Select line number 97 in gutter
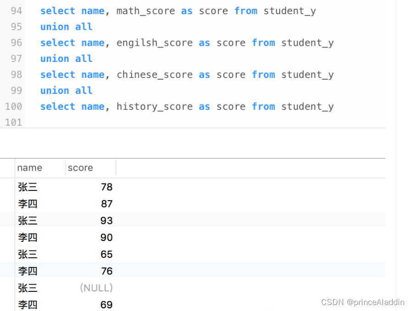 (x=16, y=59)
